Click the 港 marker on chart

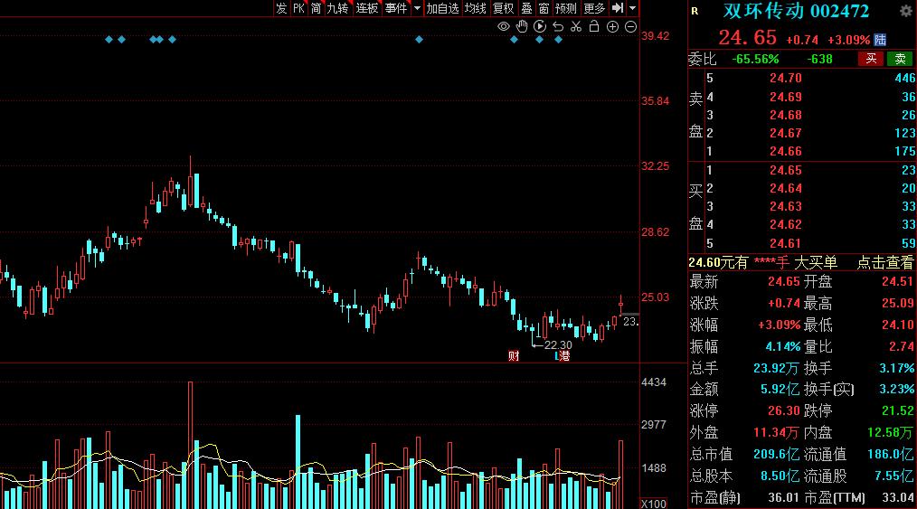pos(563,355)
